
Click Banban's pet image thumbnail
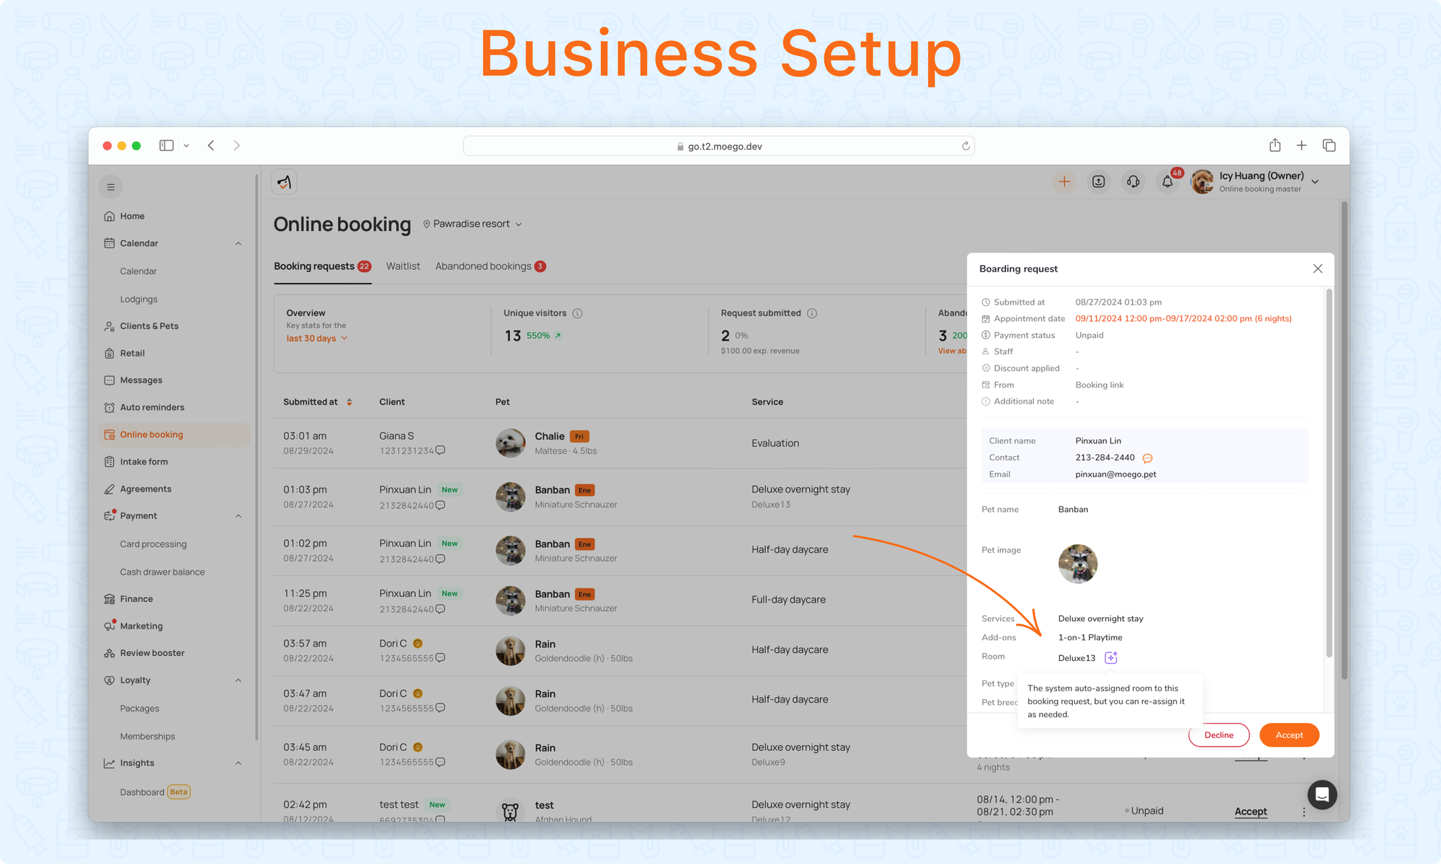pyautogui.click(x=1077, y=564)
